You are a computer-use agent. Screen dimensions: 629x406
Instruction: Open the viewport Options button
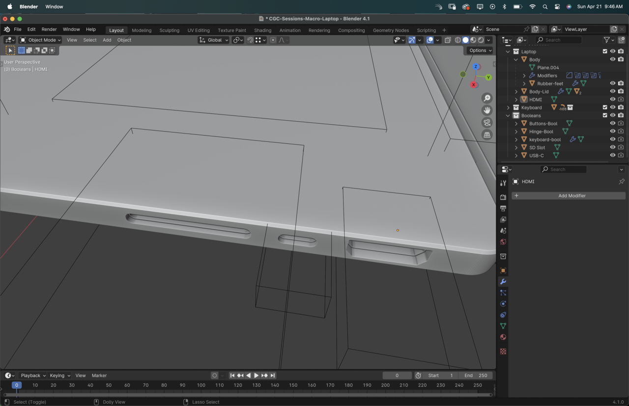pyautogui.click(x=480, y=51)
